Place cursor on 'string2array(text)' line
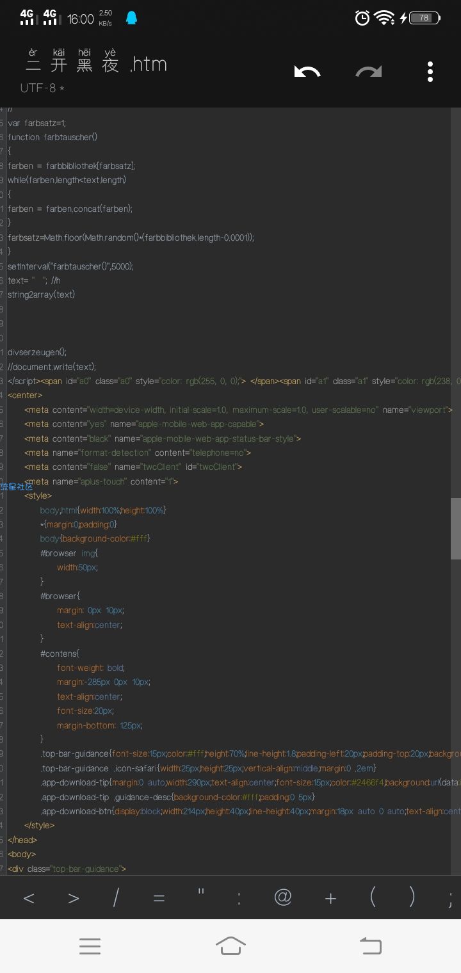This screenshot has width=461, height=973. pyautogui.click(x=41, y=294)
